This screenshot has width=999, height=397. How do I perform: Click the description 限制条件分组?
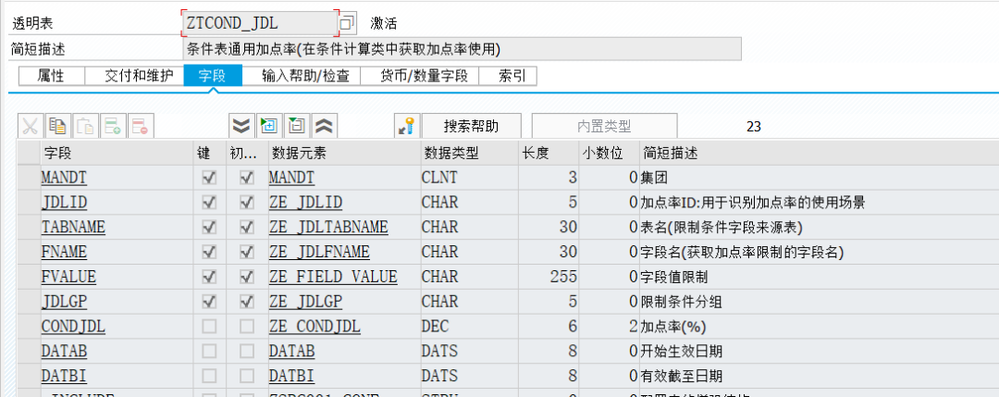[681, 302]
